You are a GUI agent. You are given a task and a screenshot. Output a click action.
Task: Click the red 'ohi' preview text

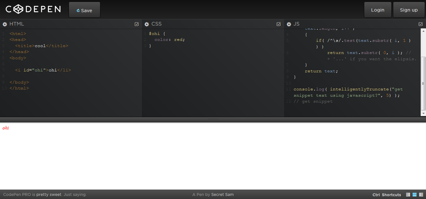(x=6, y=128)
